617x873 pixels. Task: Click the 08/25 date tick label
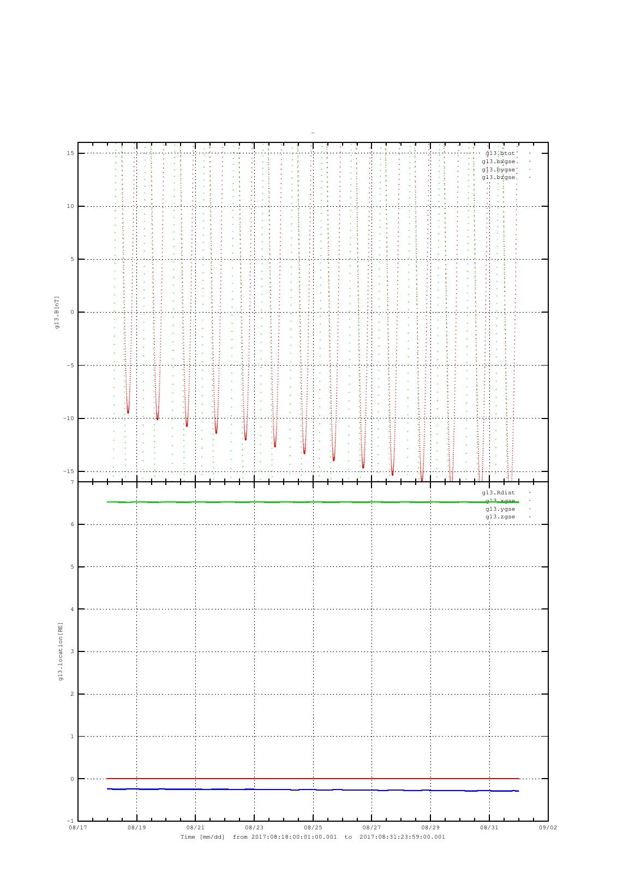313,828
